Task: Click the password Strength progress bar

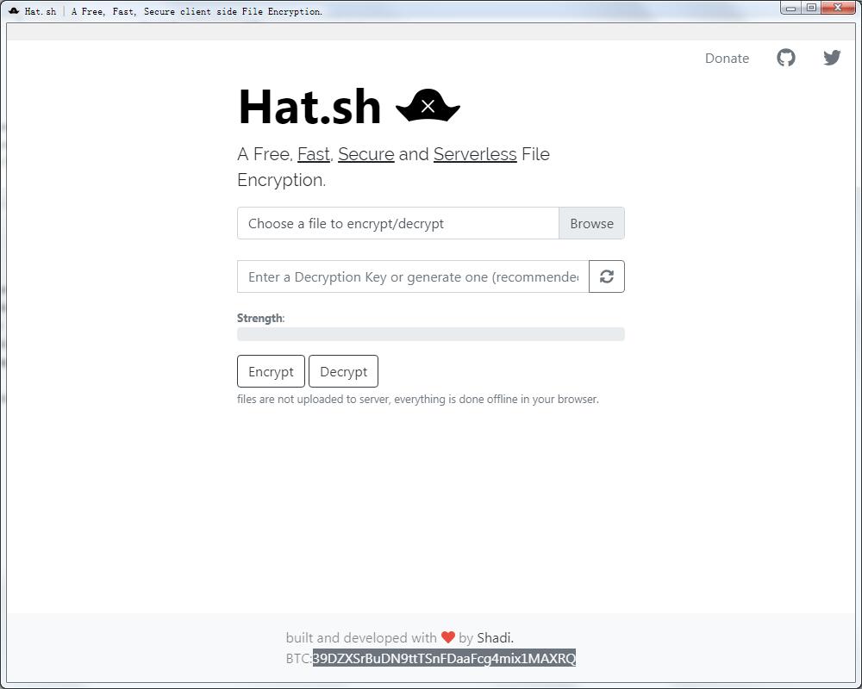Action: pyautogui.click(x=430, y=334)
